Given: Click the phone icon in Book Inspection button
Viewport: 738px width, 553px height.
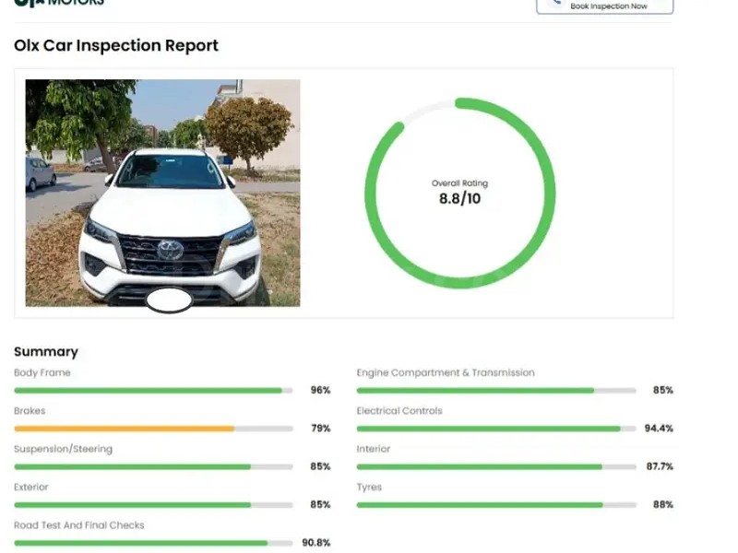Looking at the screenshot, I should pos(555,4).
